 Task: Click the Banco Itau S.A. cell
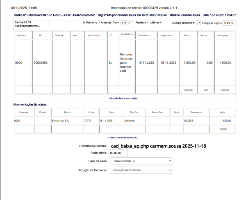[61, 121]
